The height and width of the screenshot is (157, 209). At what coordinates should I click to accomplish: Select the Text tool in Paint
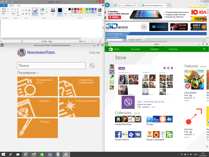[x=29, y=10]
